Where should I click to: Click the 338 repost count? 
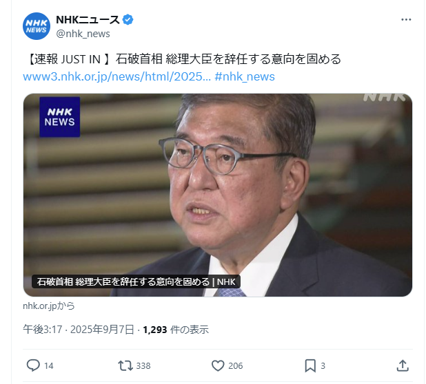tap(143, 366)
